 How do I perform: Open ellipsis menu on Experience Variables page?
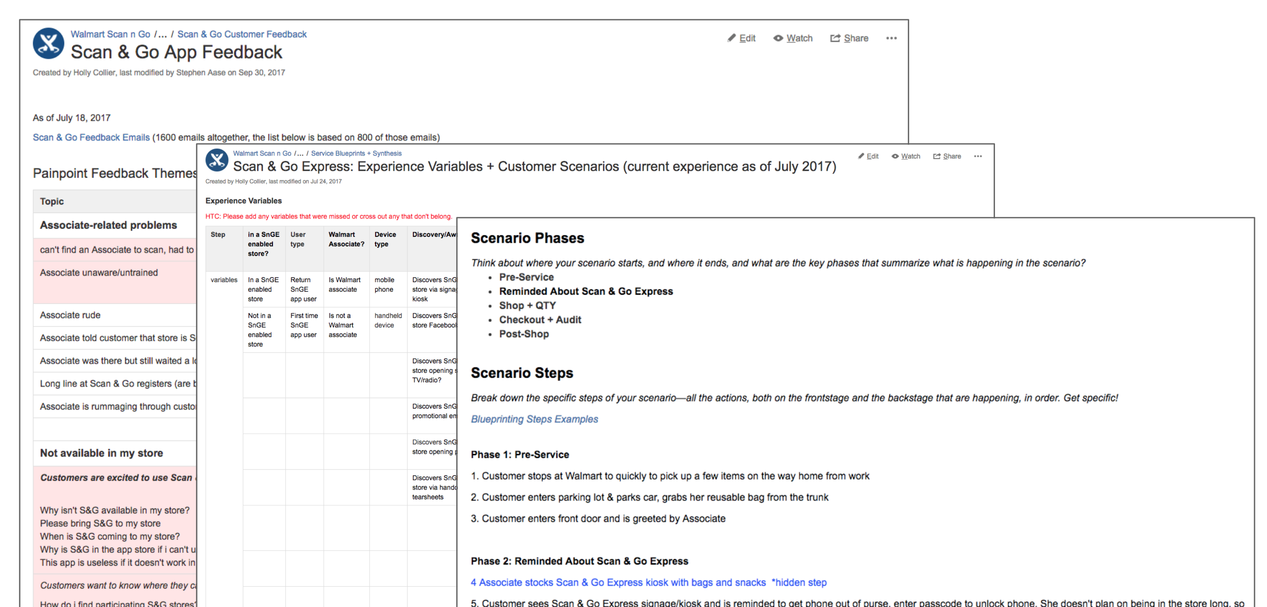point(978,156)
